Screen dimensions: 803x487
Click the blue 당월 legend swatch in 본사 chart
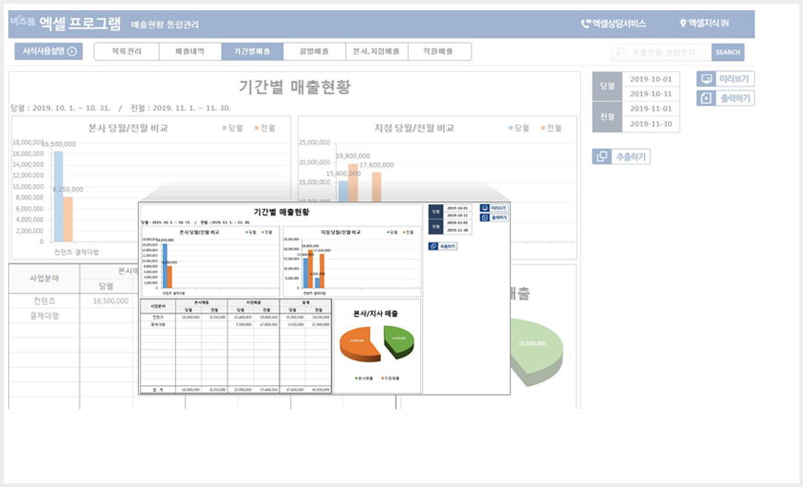pyautogui.click(x=224, y=128)
